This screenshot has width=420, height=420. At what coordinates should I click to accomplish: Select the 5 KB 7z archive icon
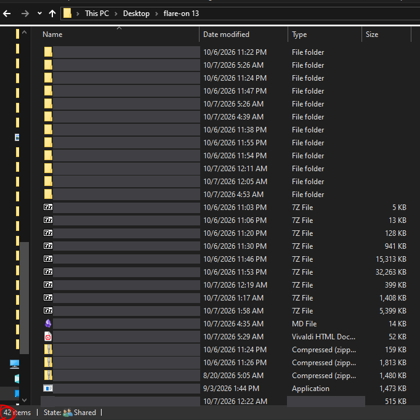click(48, 207)
